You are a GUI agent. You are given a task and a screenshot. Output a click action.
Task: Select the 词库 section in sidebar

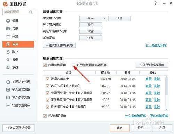tap(18, 44)
